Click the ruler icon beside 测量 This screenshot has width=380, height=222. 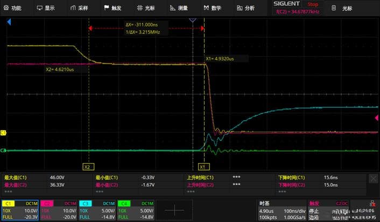pyautogui.click(x=173, y=8)
